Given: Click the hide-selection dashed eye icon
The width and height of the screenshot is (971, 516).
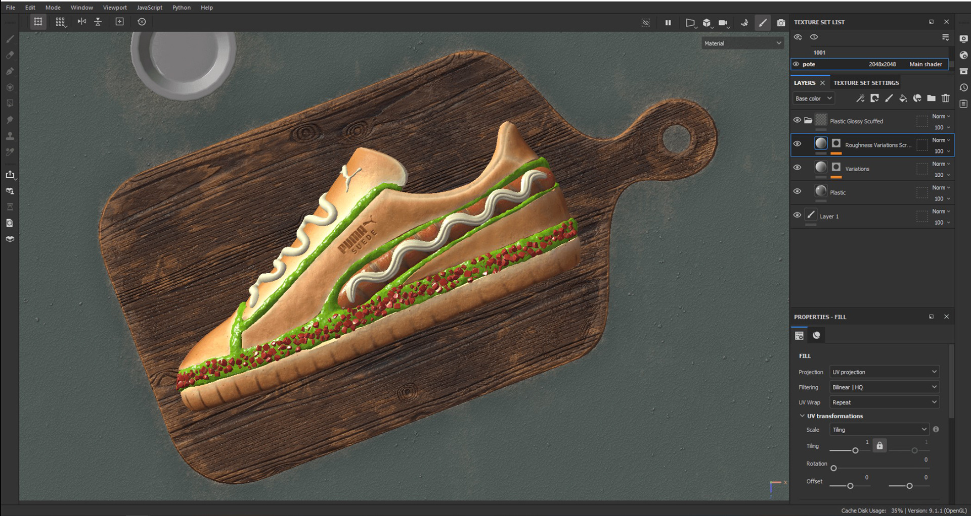Looking at the screenshot, I should 646,23.
